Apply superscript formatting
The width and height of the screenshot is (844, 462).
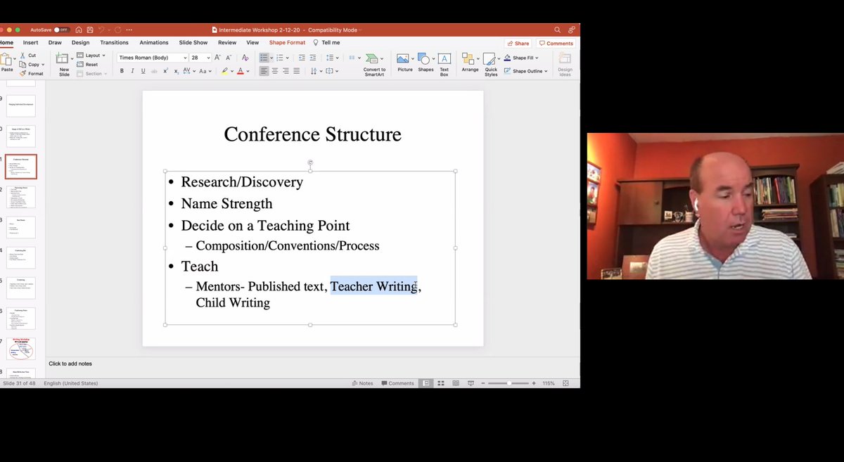pos(165,71)
